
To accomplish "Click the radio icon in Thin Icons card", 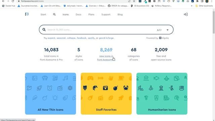I will click(x=60, y=88).
